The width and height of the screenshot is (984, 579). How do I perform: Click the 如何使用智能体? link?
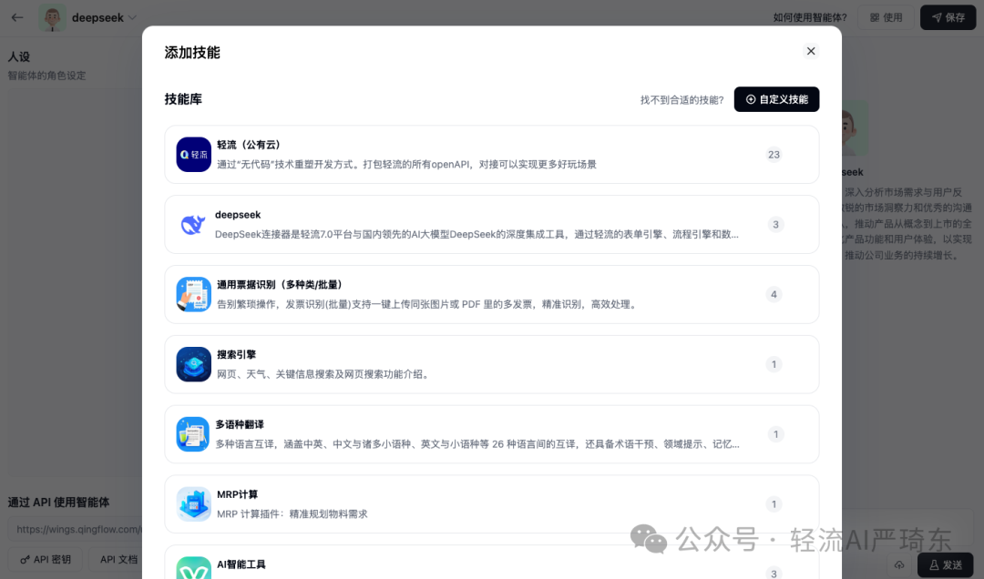coord(810,17)
